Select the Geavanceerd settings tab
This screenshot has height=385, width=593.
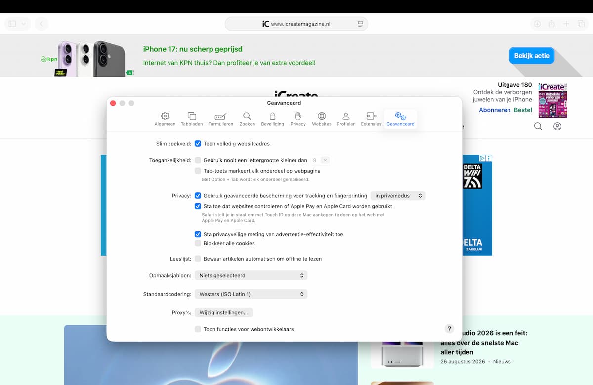(400, 119)
